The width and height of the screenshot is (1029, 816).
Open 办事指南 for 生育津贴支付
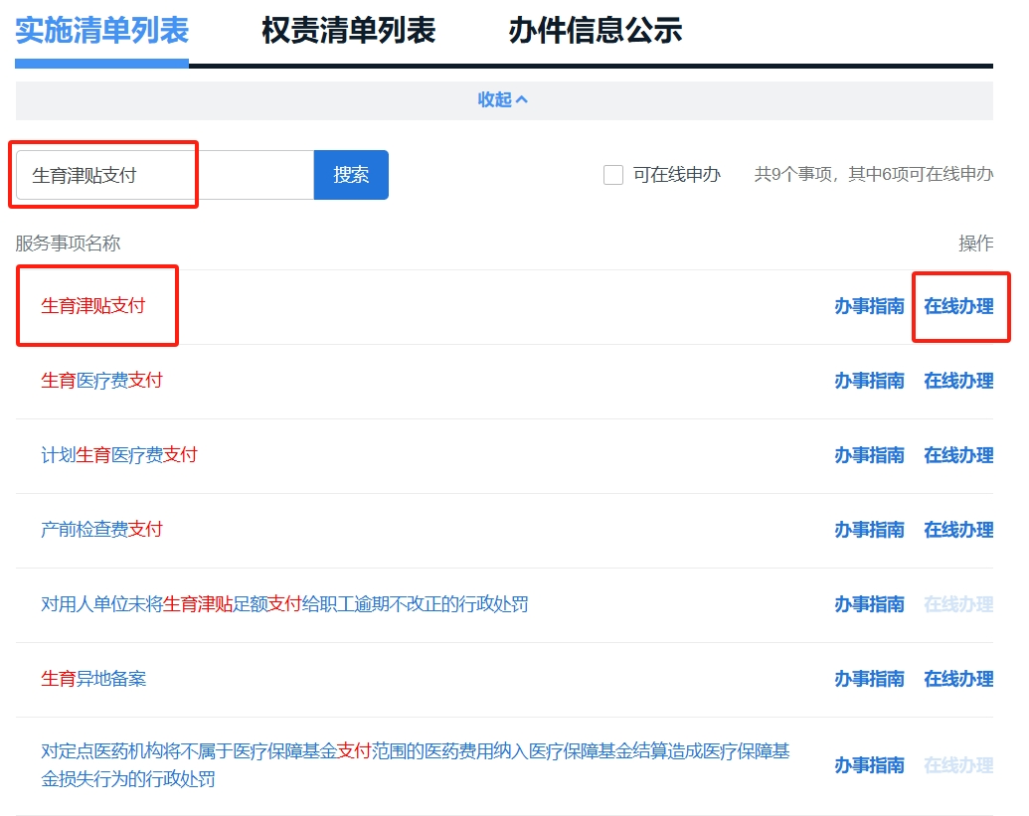869,306
